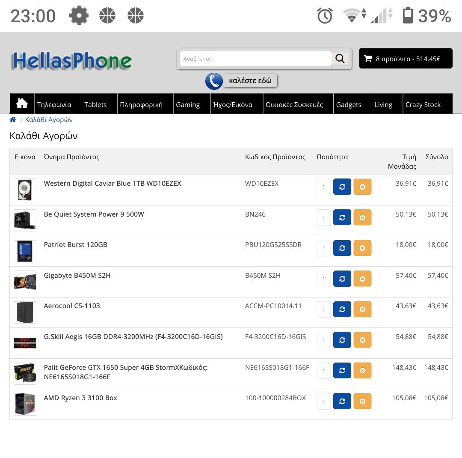Click the blue phone call icon
The width and height of the screenshot is (462, 458).
(214, 81)
